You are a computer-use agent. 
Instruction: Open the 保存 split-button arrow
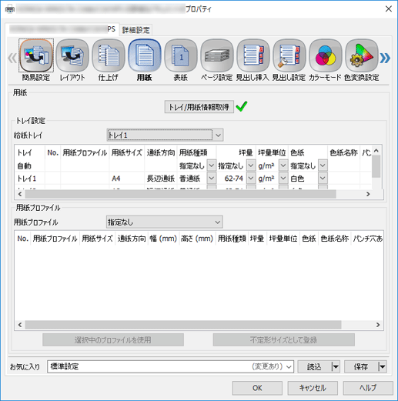382,366
